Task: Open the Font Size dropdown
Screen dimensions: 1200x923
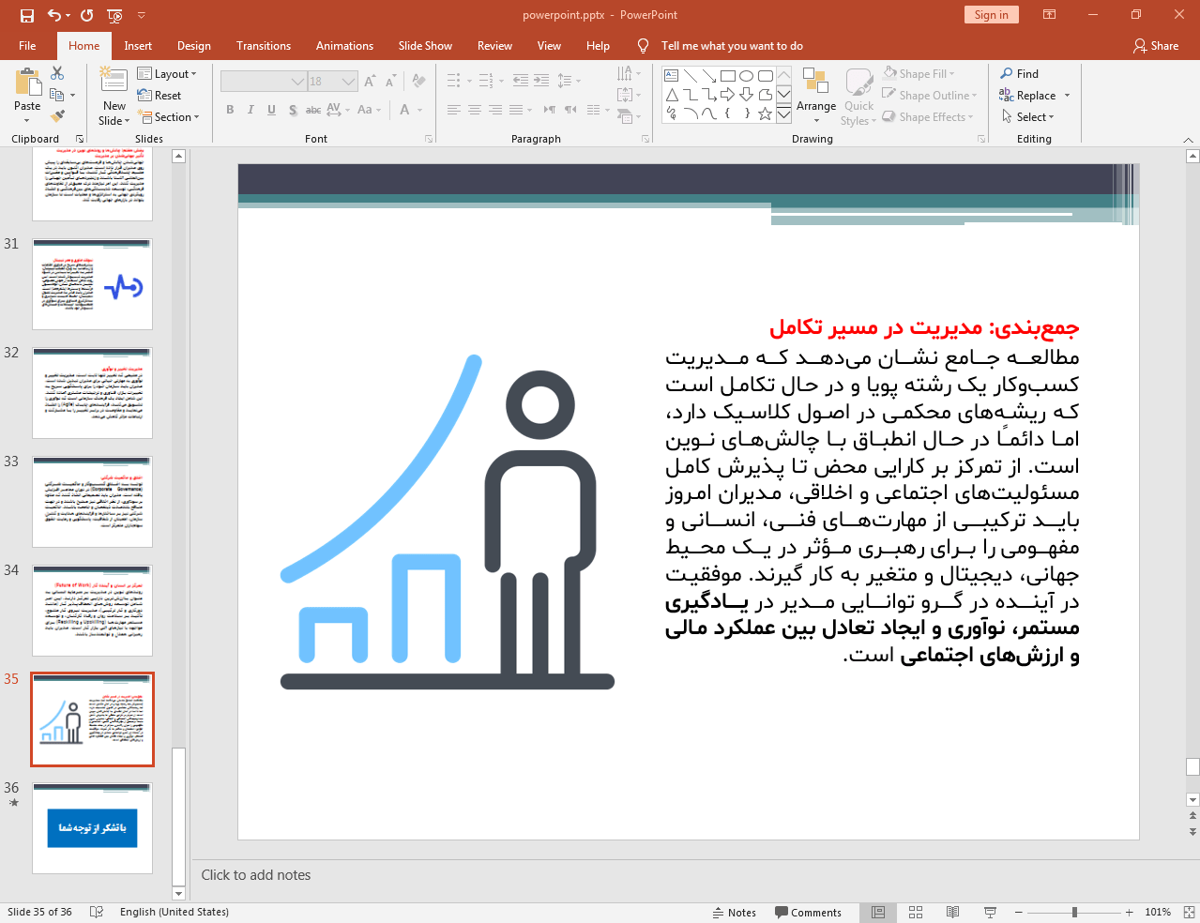Action: [347, 81]
